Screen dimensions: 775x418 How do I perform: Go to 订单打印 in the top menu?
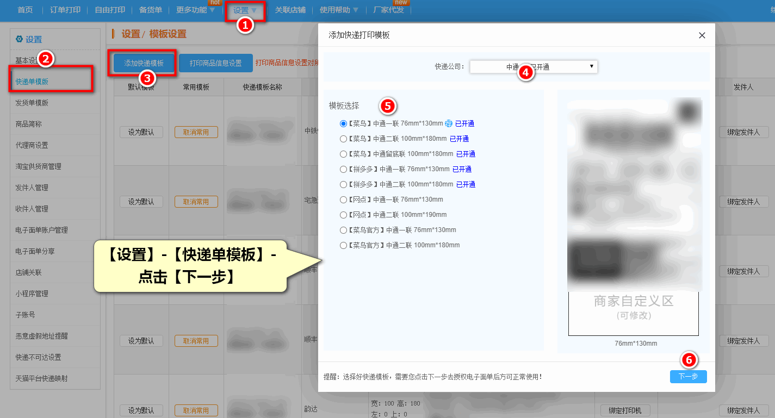65,10
